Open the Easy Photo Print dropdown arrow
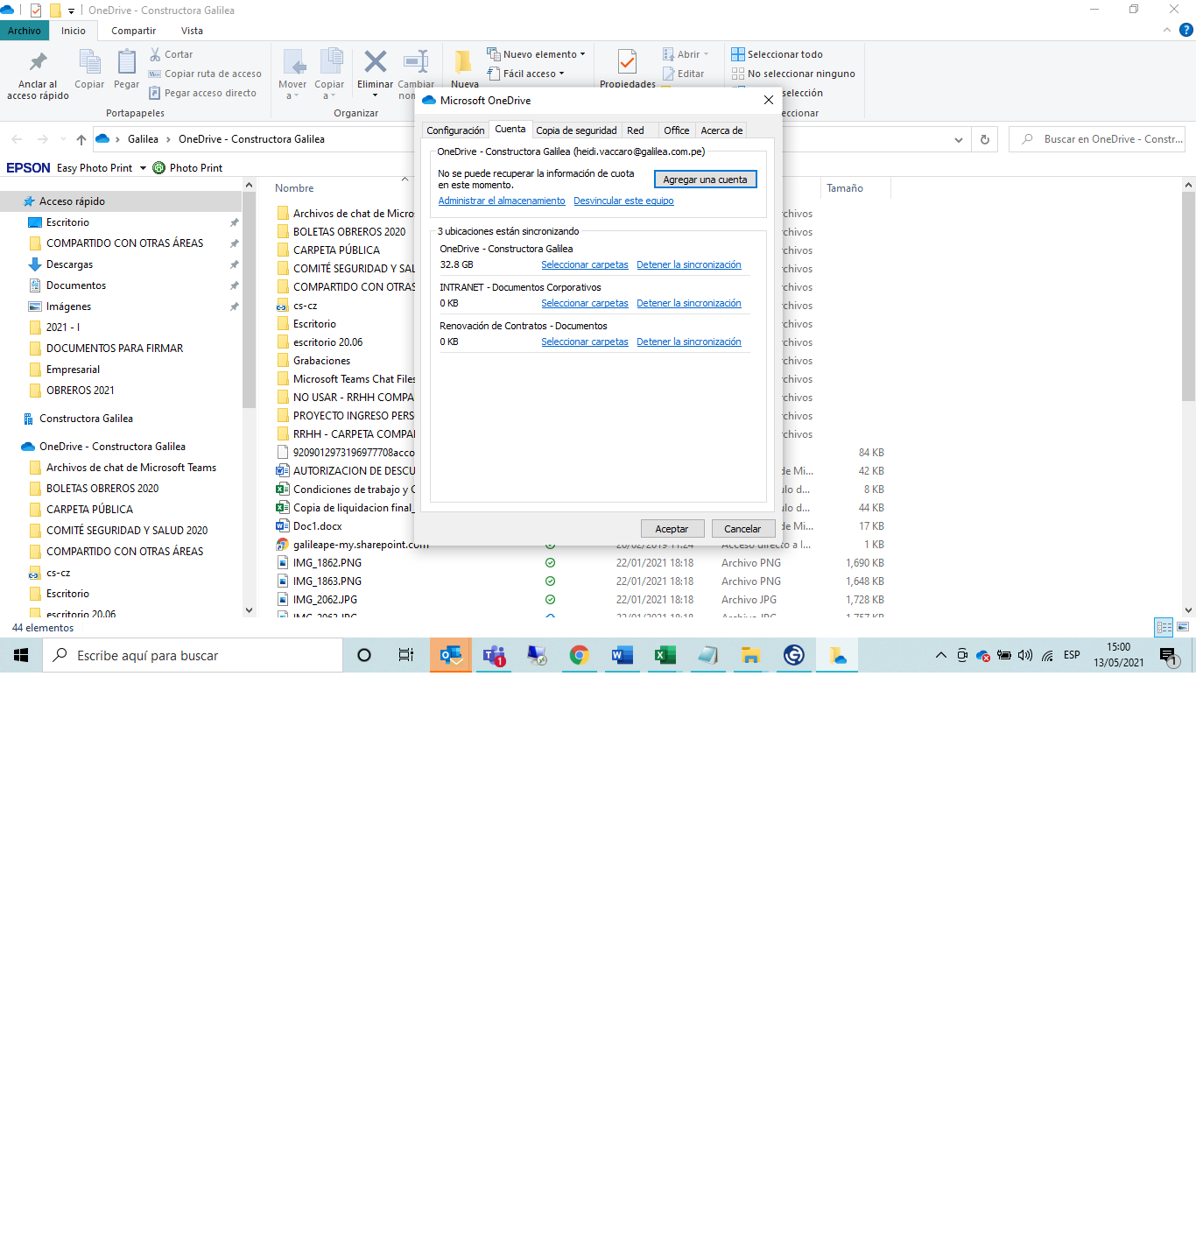 (x=143, y=168)
